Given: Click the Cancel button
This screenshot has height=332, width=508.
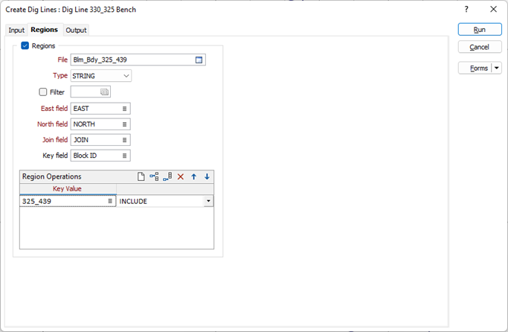Looking at the screenshot, I should click(480, 47).
